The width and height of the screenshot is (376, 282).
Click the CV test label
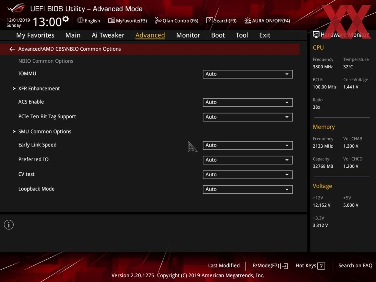click(26, 174)
